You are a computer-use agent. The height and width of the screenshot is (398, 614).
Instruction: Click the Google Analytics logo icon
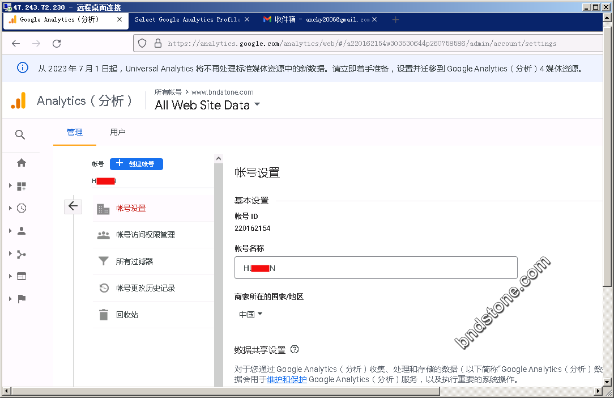click(18, 101)
